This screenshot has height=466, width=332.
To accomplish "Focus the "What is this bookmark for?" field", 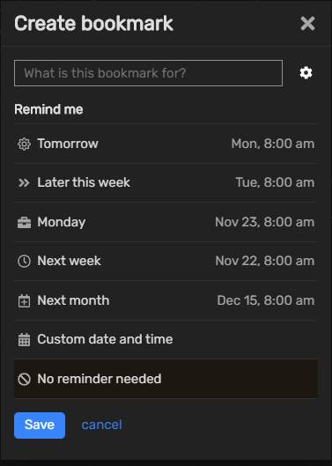I will [x=148, y=73].
